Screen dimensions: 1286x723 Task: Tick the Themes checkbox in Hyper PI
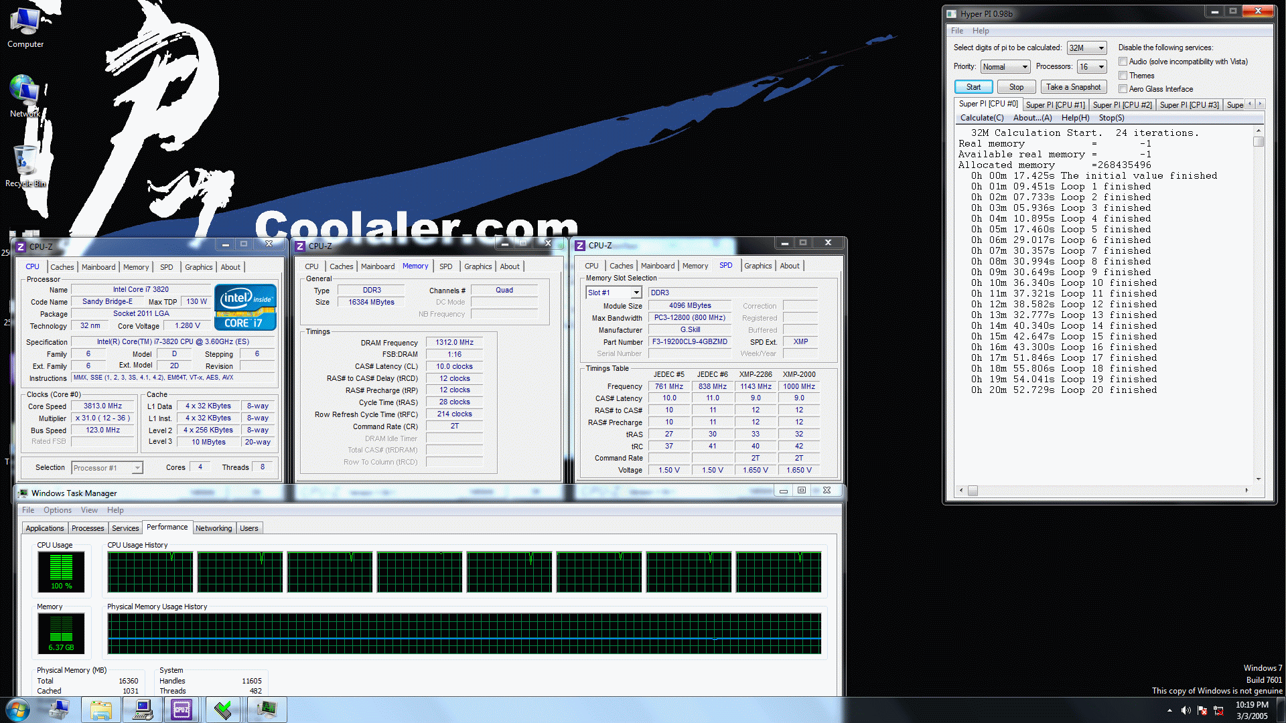point(1123,75)
